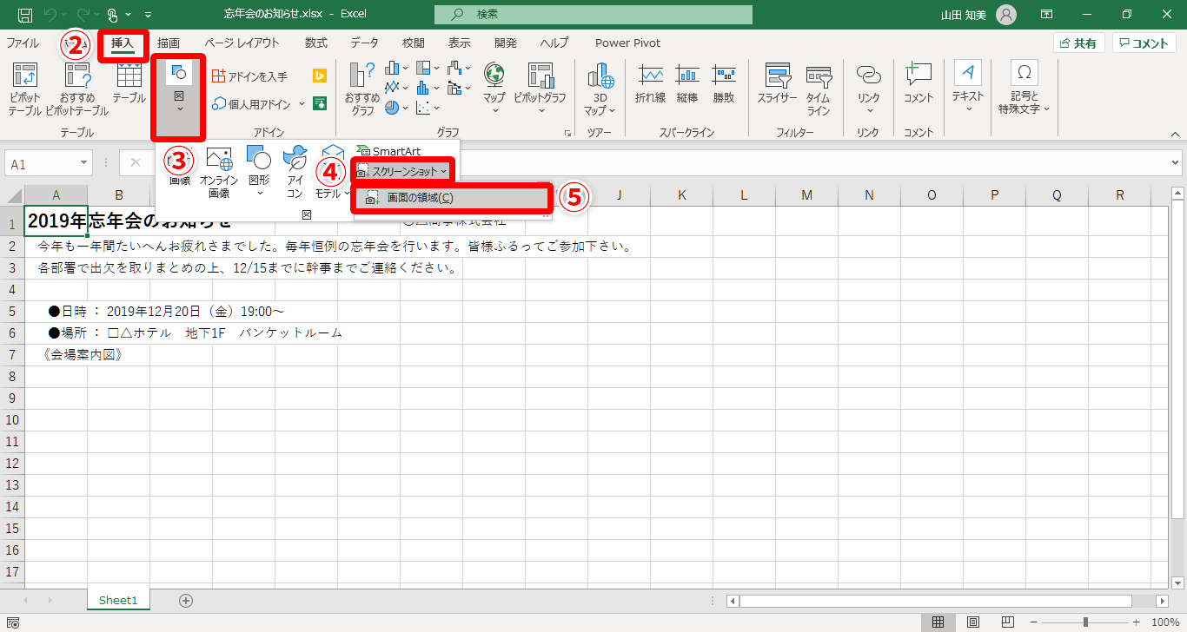The height and width of the screenshot is (632, 1187).
Task: Open the リンク ribbon button
Action: tap(868, 89)
